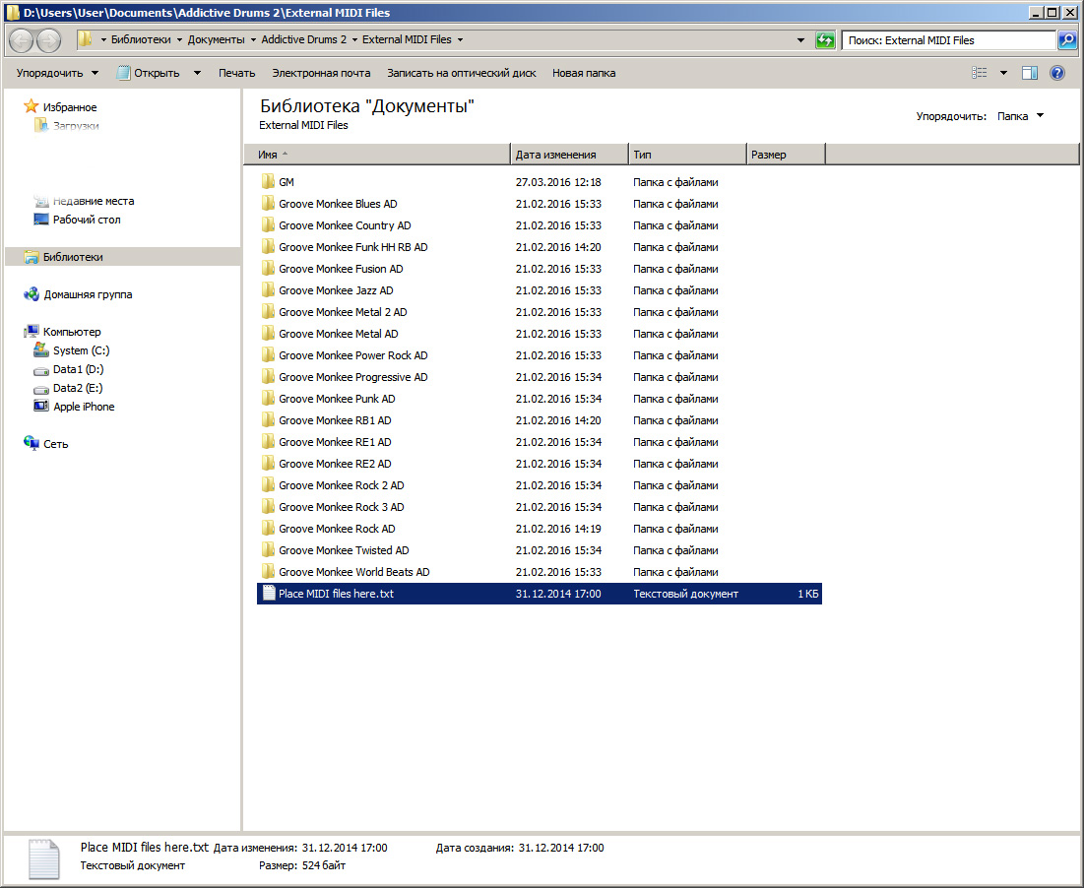Click Электронная почта in the toolbar

point(321,73)
